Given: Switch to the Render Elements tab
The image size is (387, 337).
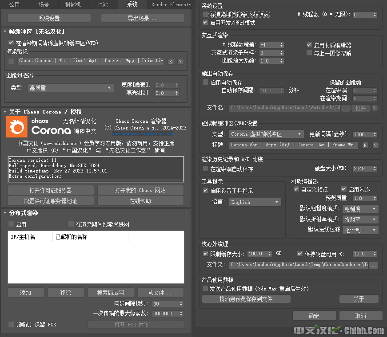Looking at the screenshot, I should (171, 4).
